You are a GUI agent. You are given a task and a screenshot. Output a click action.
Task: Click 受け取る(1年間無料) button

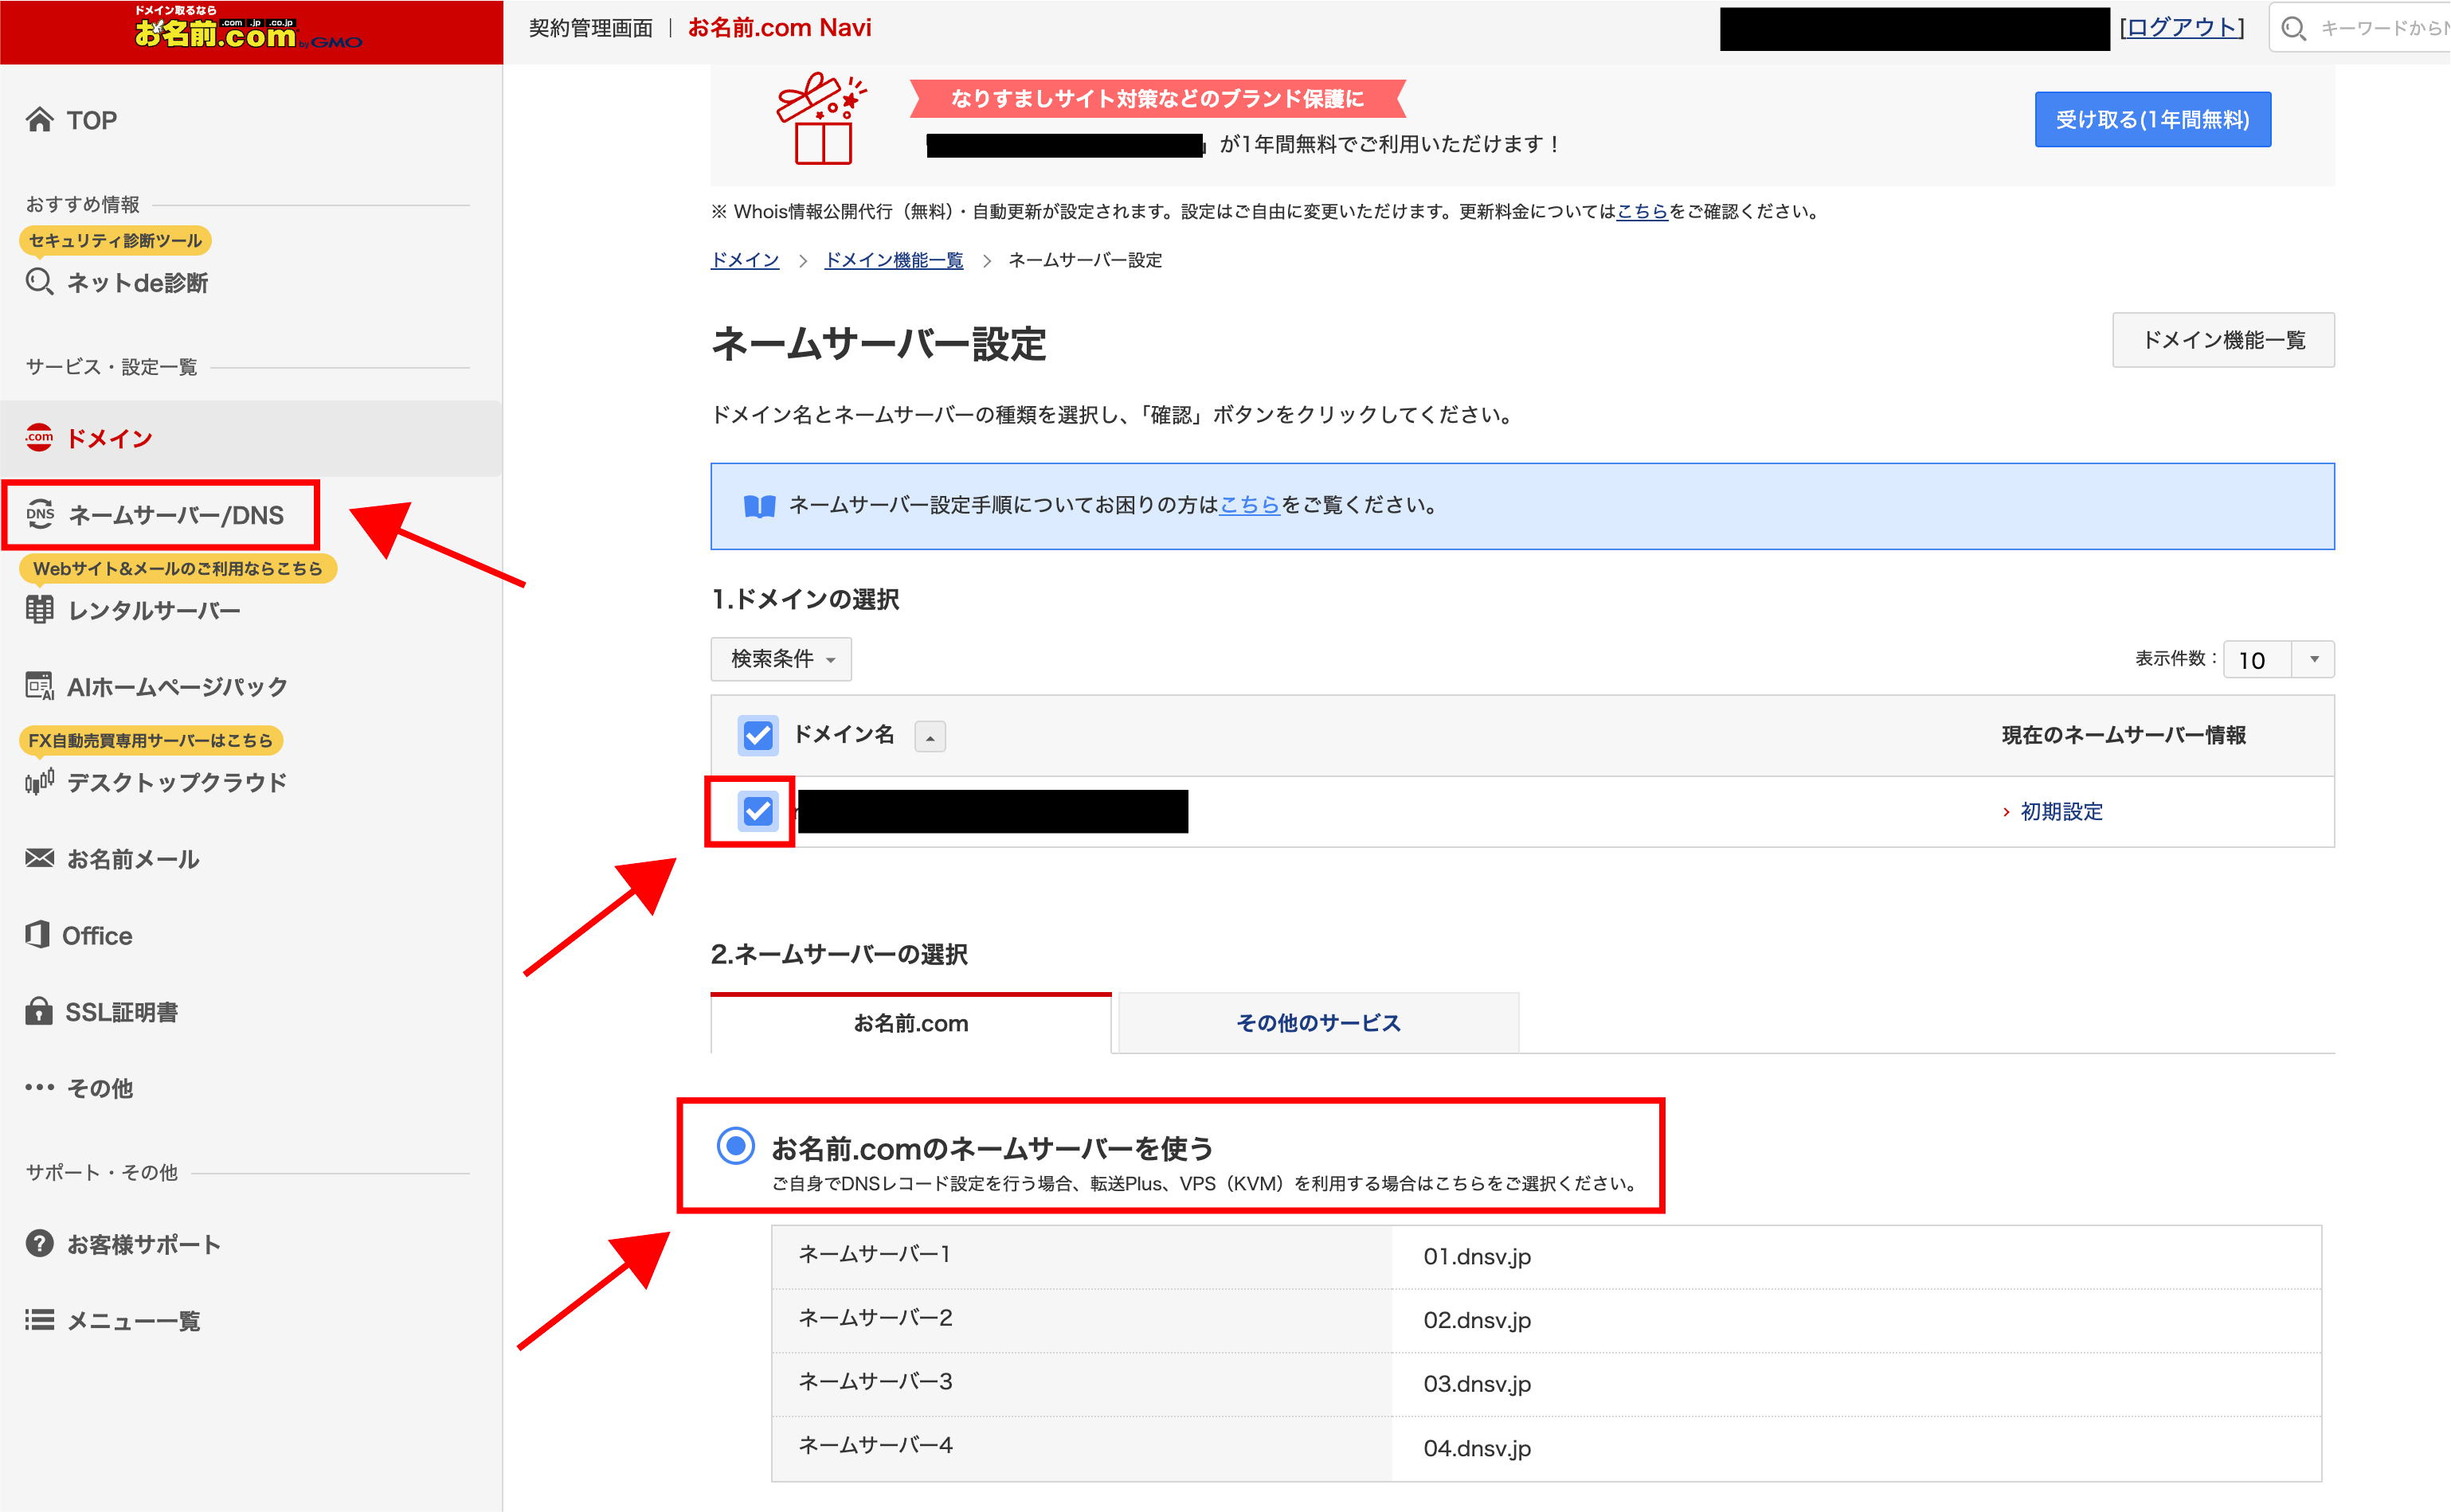click(2151, 120)
